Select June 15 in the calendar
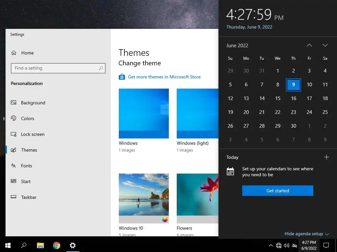 point(278,98)
